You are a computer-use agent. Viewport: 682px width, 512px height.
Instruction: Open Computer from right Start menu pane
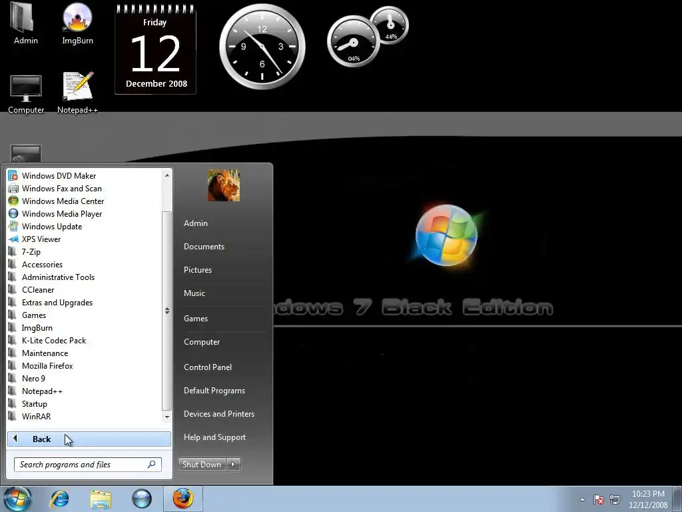(202, 342)
